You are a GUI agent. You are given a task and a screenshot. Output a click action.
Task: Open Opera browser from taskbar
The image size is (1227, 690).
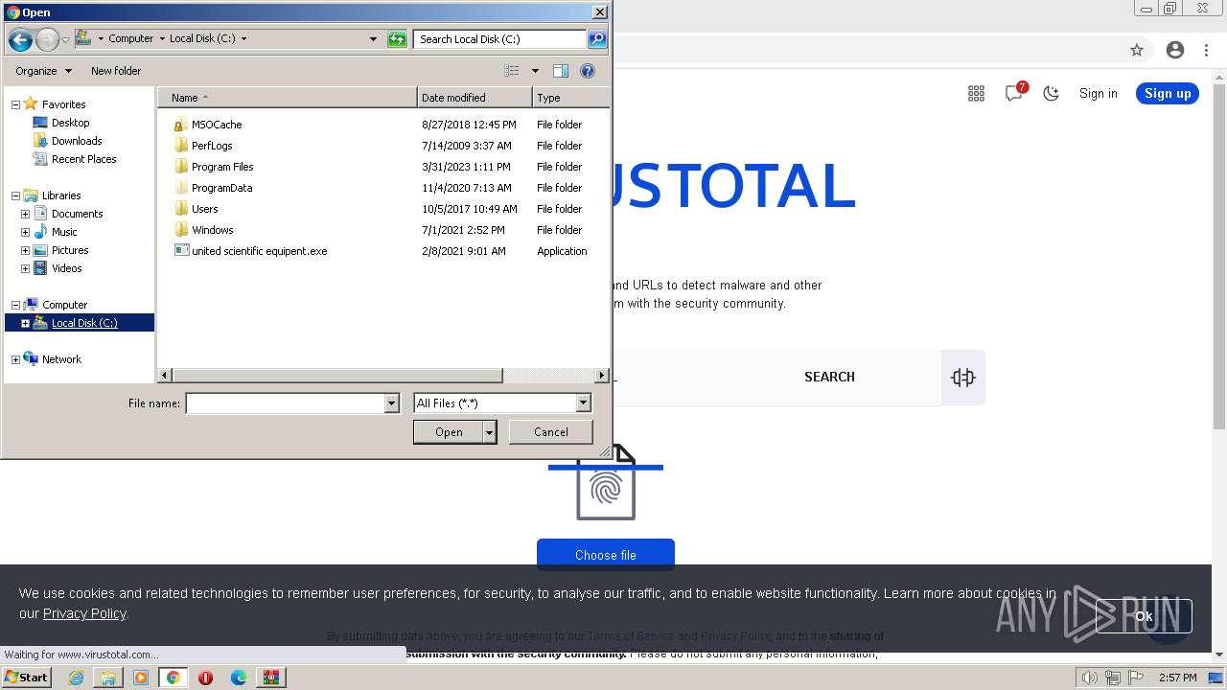point(205,678)
